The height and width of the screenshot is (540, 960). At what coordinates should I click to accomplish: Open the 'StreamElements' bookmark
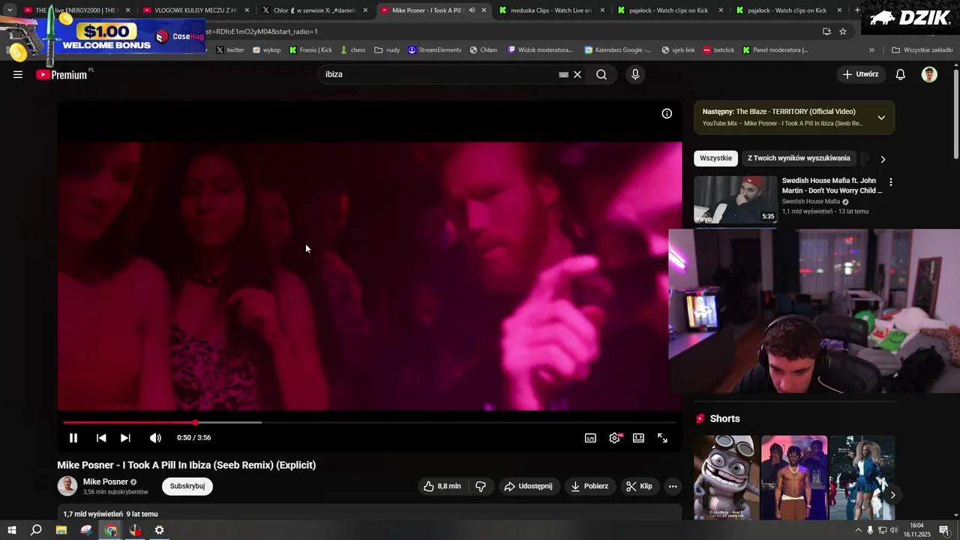[435, 50]
